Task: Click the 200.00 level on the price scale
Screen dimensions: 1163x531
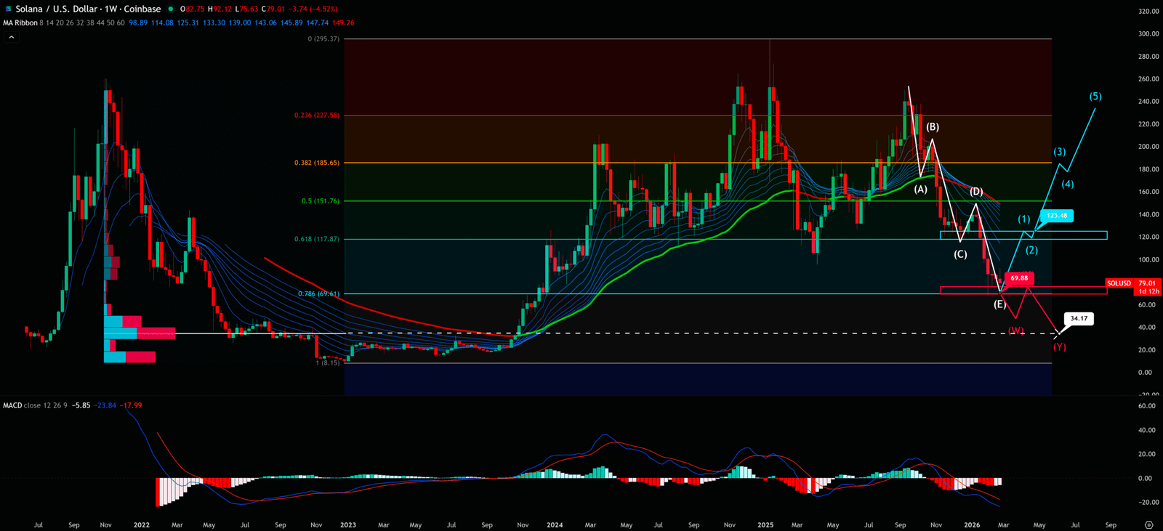Action: [x=1148, y=147]
